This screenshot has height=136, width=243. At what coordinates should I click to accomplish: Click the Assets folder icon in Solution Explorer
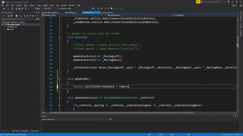[8, 29]
